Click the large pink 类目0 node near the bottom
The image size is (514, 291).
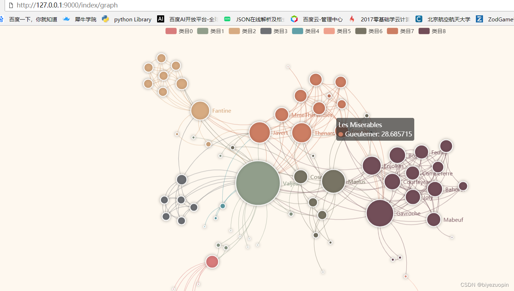[212, 262]
